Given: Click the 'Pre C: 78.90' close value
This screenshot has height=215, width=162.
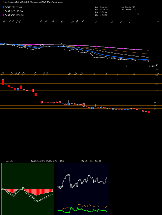Looking at the screenshot, I should coord(101,15).
